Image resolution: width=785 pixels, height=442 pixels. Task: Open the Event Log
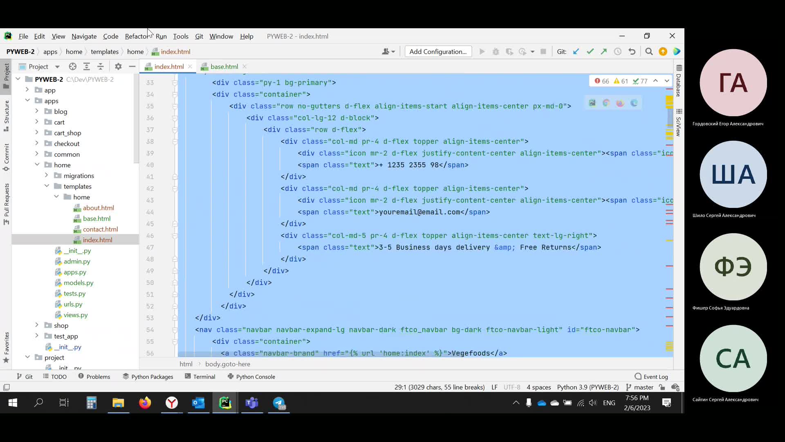[x=651, y=377]
